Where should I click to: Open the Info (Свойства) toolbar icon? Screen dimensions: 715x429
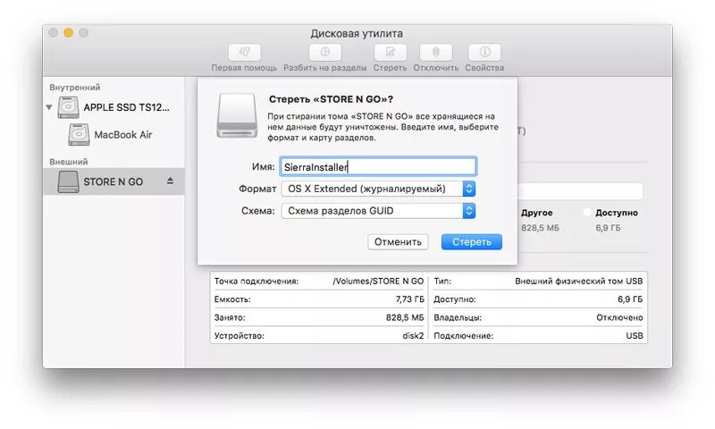pos(484,52)
